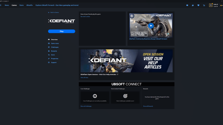The height and width of the screenshot is (125, 223).
Task: Click 'Core Challenges are currently unavailable' text
Action: point(95,101)
